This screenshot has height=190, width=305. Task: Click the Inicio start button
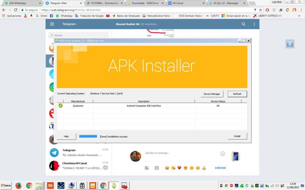[6, 186]
